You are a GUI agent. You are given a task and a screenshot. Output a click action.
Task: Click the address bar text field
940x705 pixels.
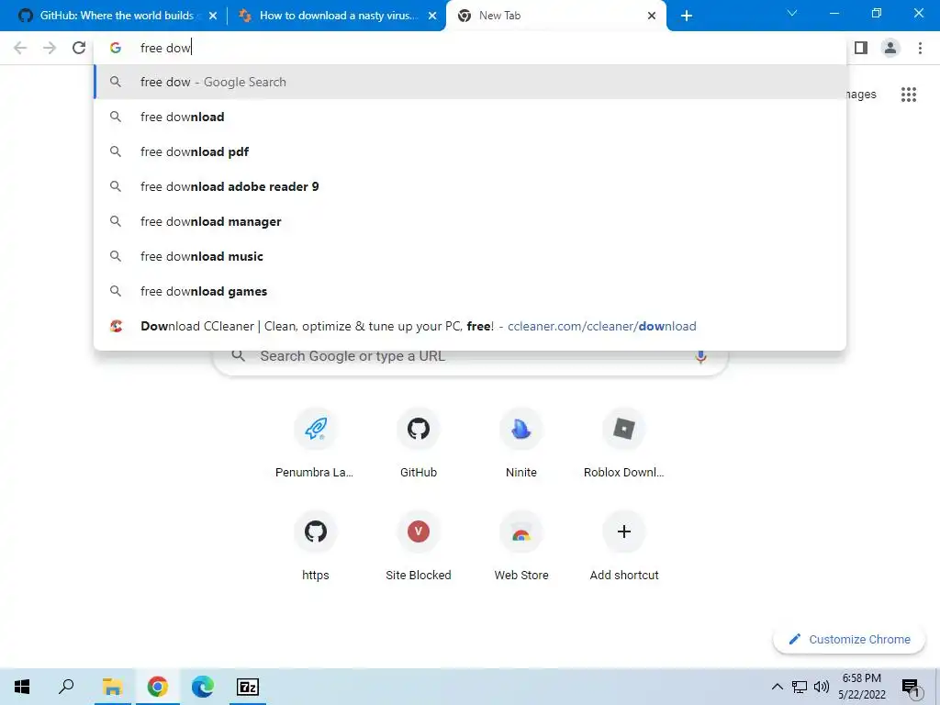[470, 48]
